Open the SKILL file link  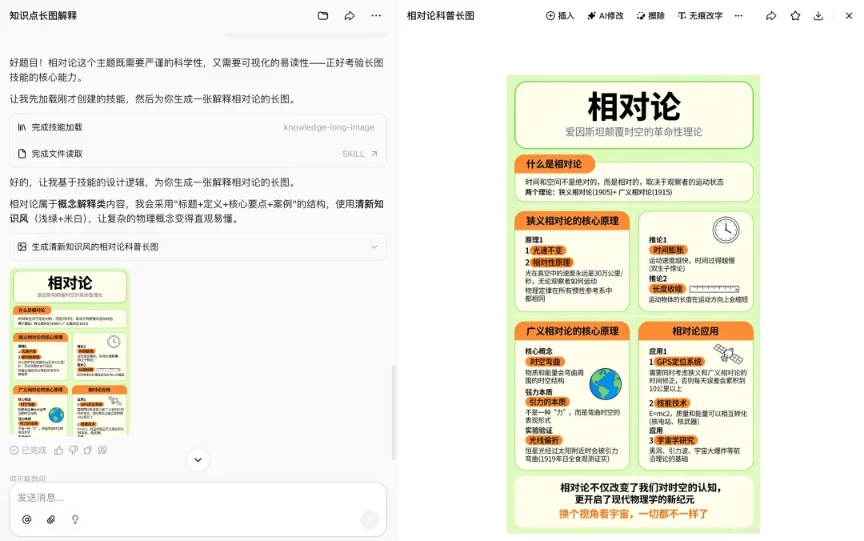[x=359, y=154]
